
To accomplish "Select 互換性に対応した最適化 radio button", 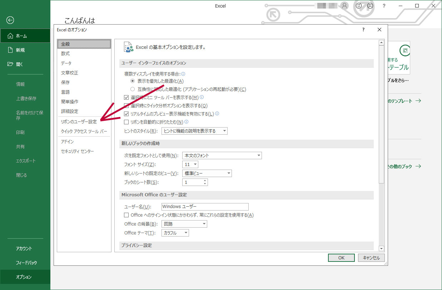I will (133, 89).
